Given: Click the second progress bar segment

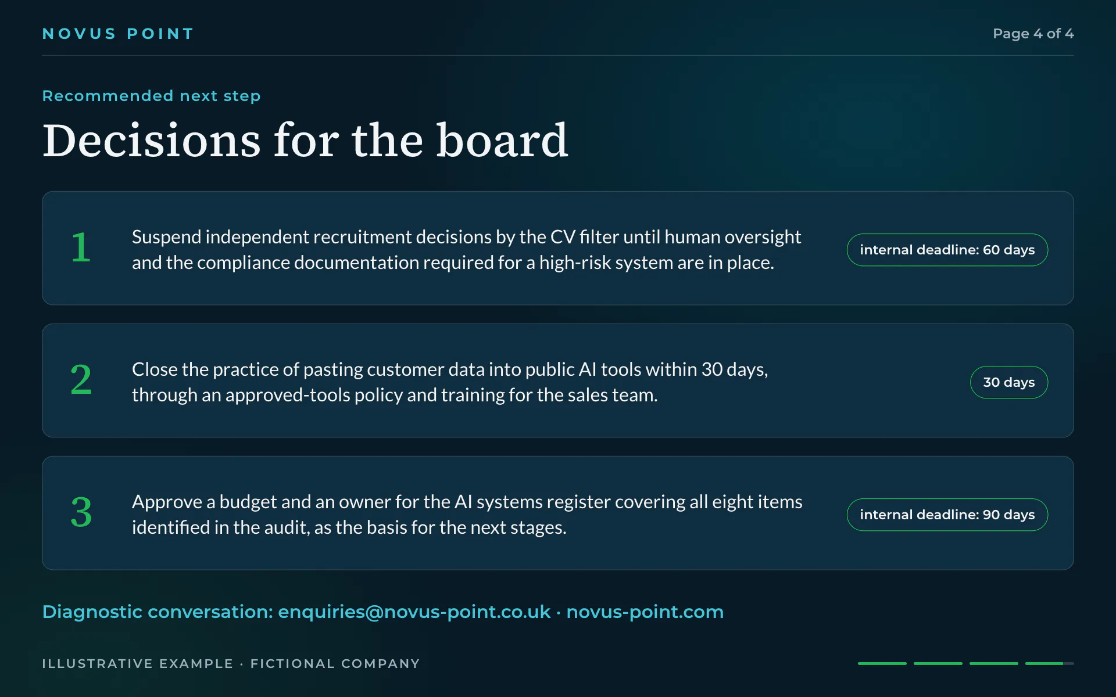Looking at the screenshot, I should point(938,663).
